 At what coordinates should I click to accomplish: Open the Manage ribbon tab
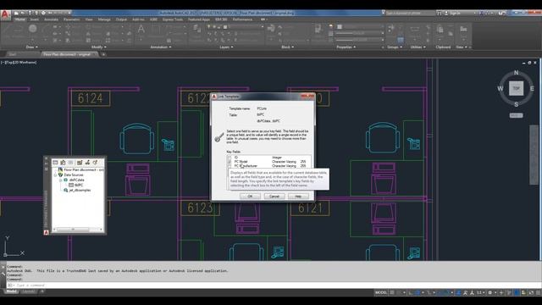(104, 19)
